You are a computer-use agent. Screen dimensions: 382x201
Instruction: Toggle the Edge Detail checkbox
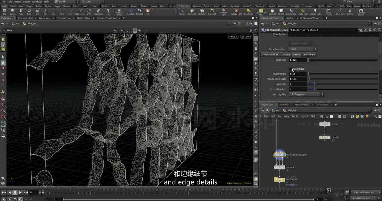pyautogui.click(x=290, y=69)
